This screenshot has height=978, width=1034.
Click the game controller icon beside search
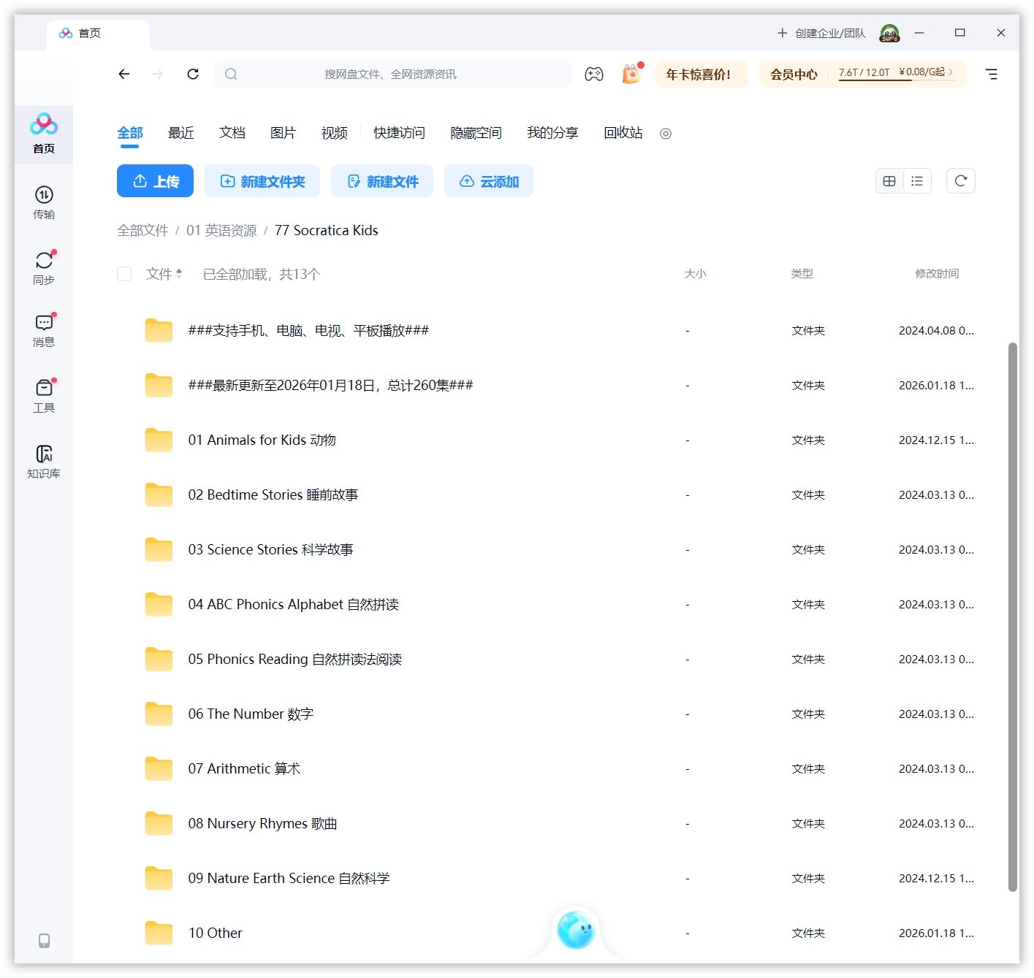(594, 74)
